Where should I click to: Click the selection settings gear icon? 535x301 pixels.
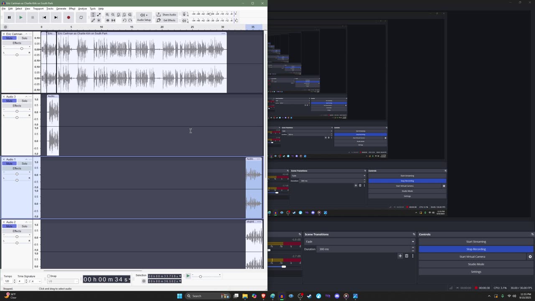click(x=144, y=281)
